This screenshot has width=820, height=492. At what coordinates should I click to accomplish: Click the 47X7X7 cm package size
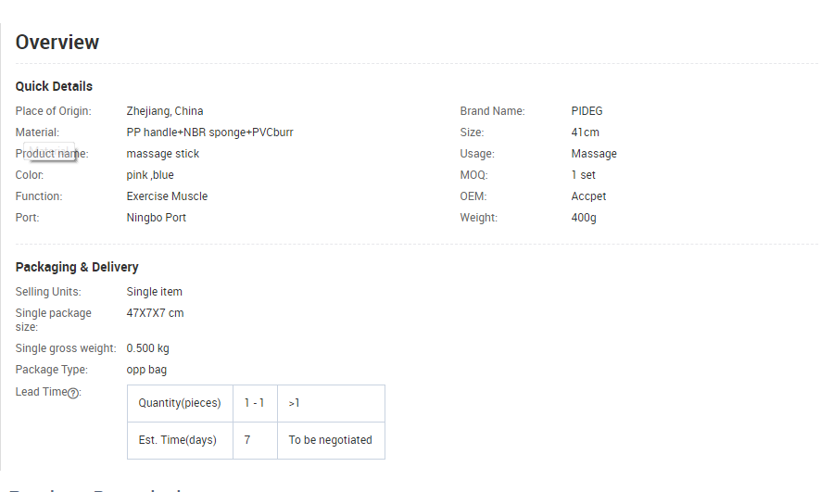[x=155, y=313]
